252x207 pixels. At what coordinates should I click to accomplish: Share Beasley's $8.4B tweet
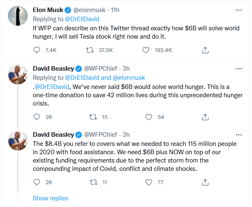click(205, 182)
